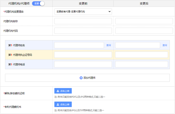
Task: Click the 变更前 第1代理师电话 input field
Action: (83, 64)
